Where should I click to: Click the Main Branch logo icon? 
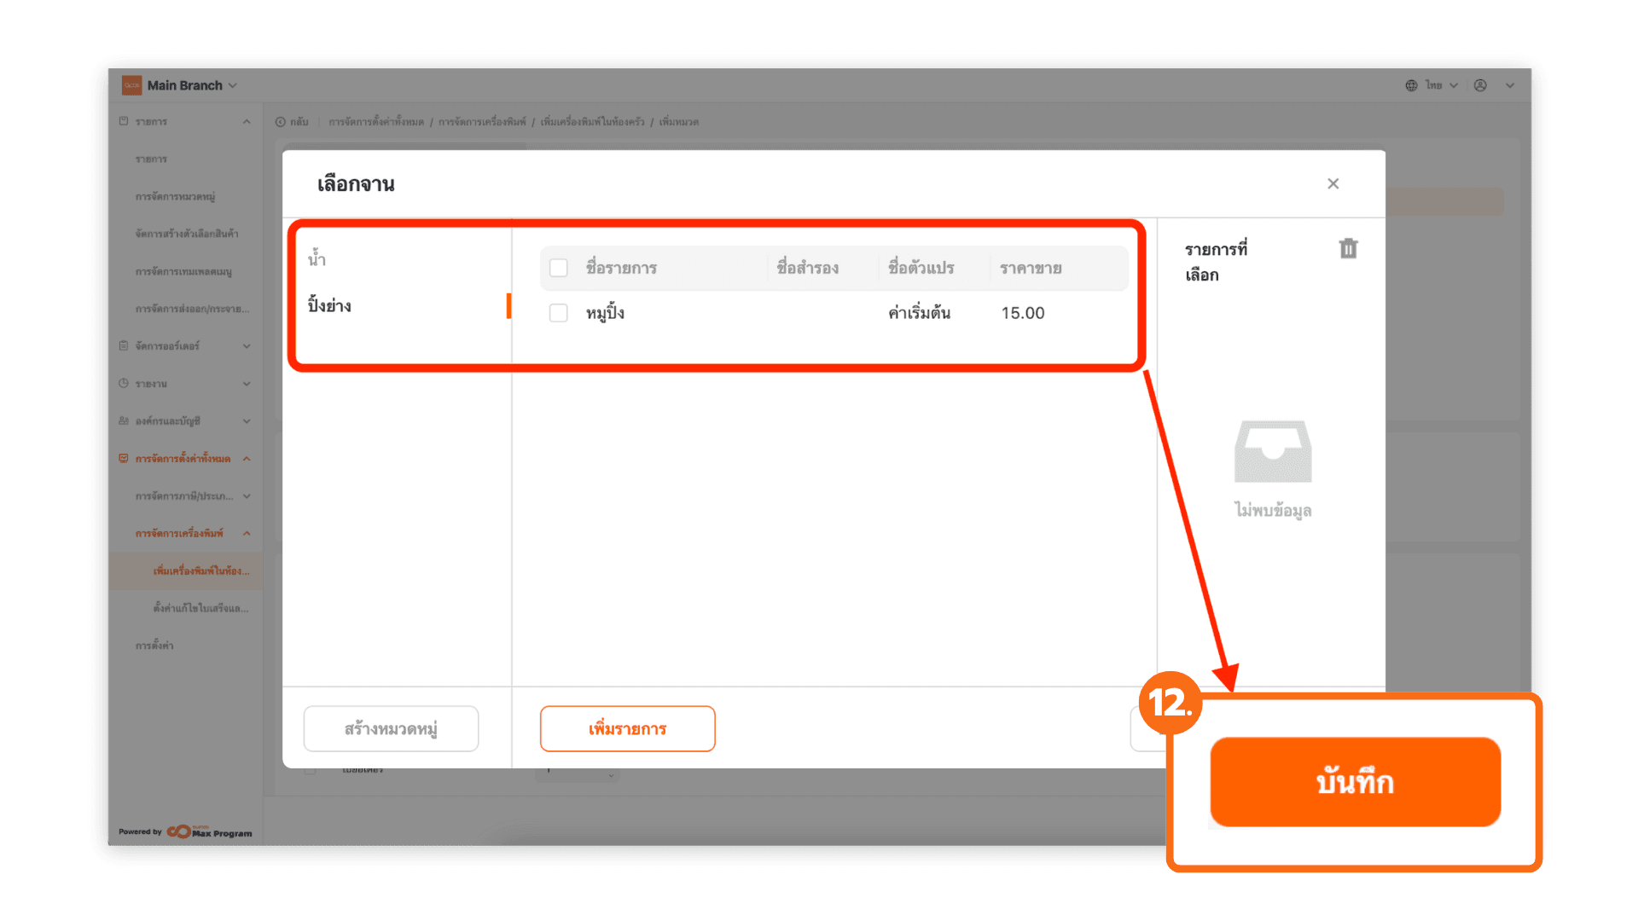131,85
